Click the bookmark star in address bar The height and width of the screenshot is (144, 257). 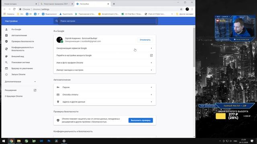[181, 9]
